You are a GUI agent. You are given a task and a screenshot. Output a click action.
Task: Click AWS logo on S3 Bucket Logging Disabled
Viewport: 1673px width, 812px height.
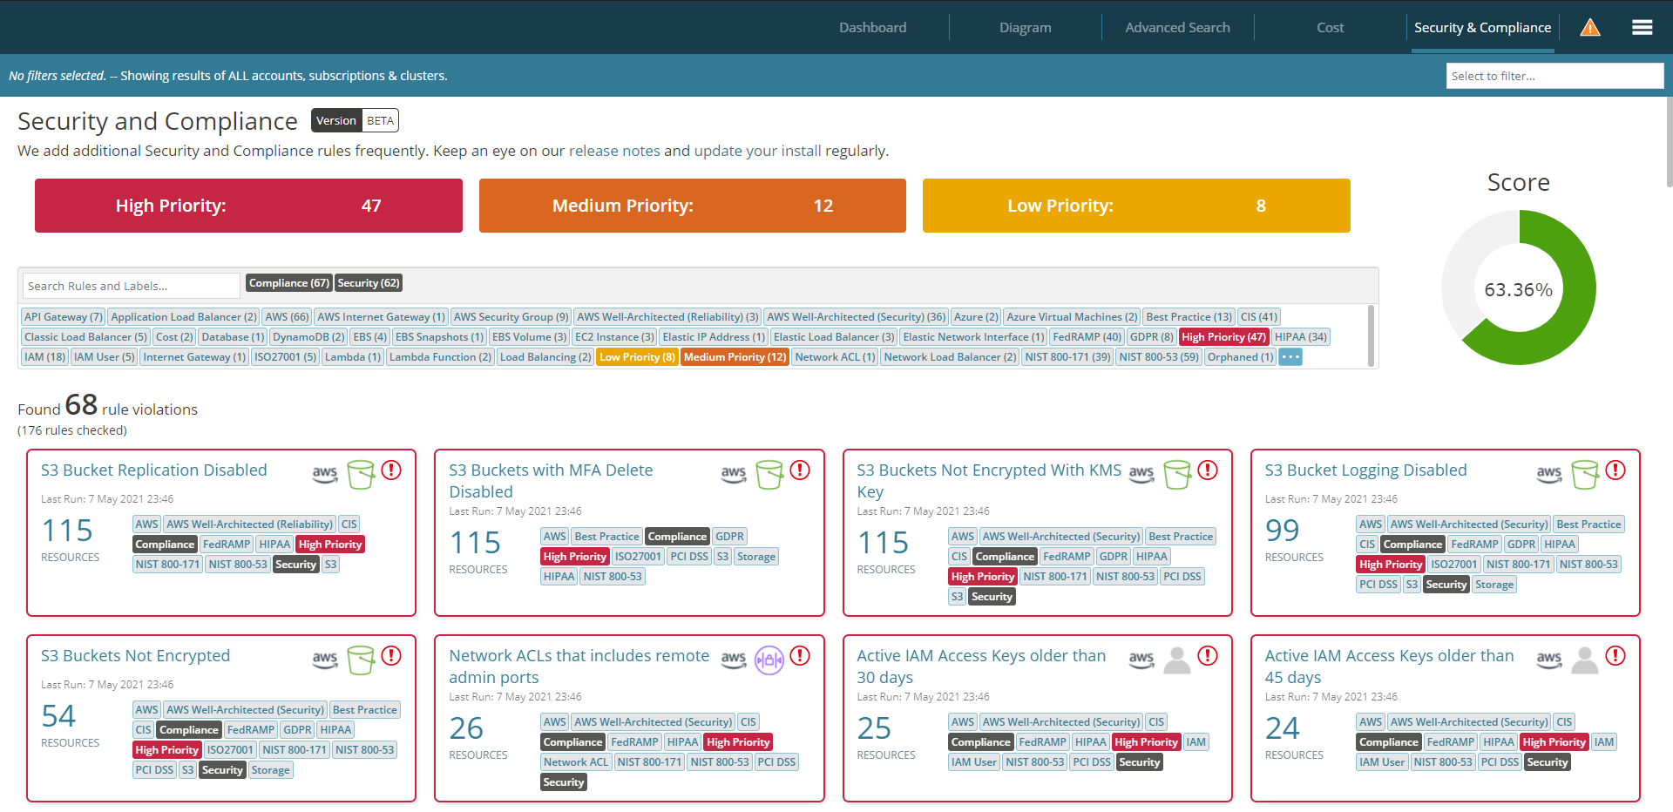tap(1549, 474)
